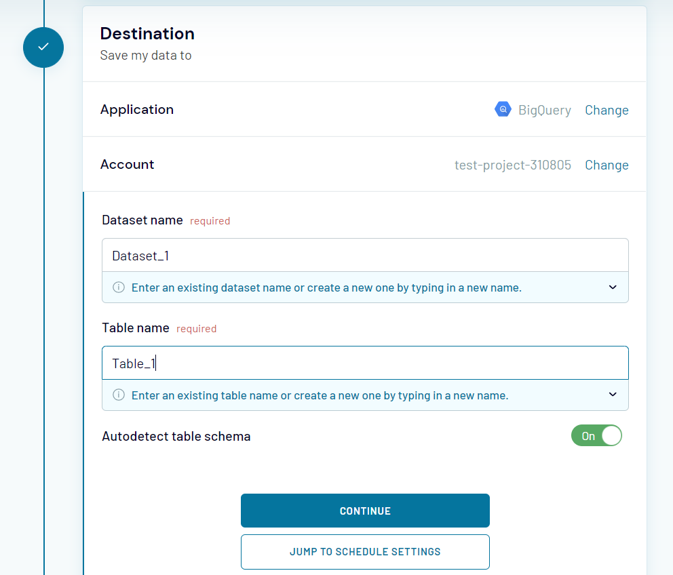673x575 pixels.
Task: Click the BigQuery hexagon logo icon
Action: [x=503, y=109]
